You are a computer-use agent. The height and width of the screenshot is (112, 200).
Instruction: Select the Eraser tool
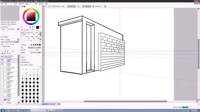click(x=28, y=37)
